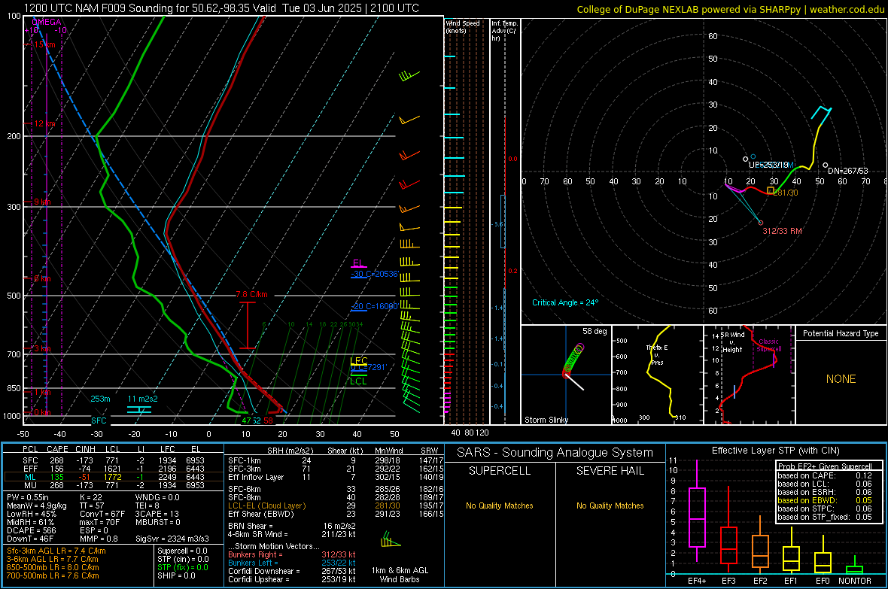Viewport: 888px width, 589px height.
Task: Select the yellow LFC level label
Action: click(359, 361)
